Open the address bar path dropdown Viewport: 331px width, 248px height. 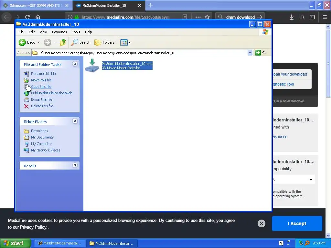coord(250,53)
